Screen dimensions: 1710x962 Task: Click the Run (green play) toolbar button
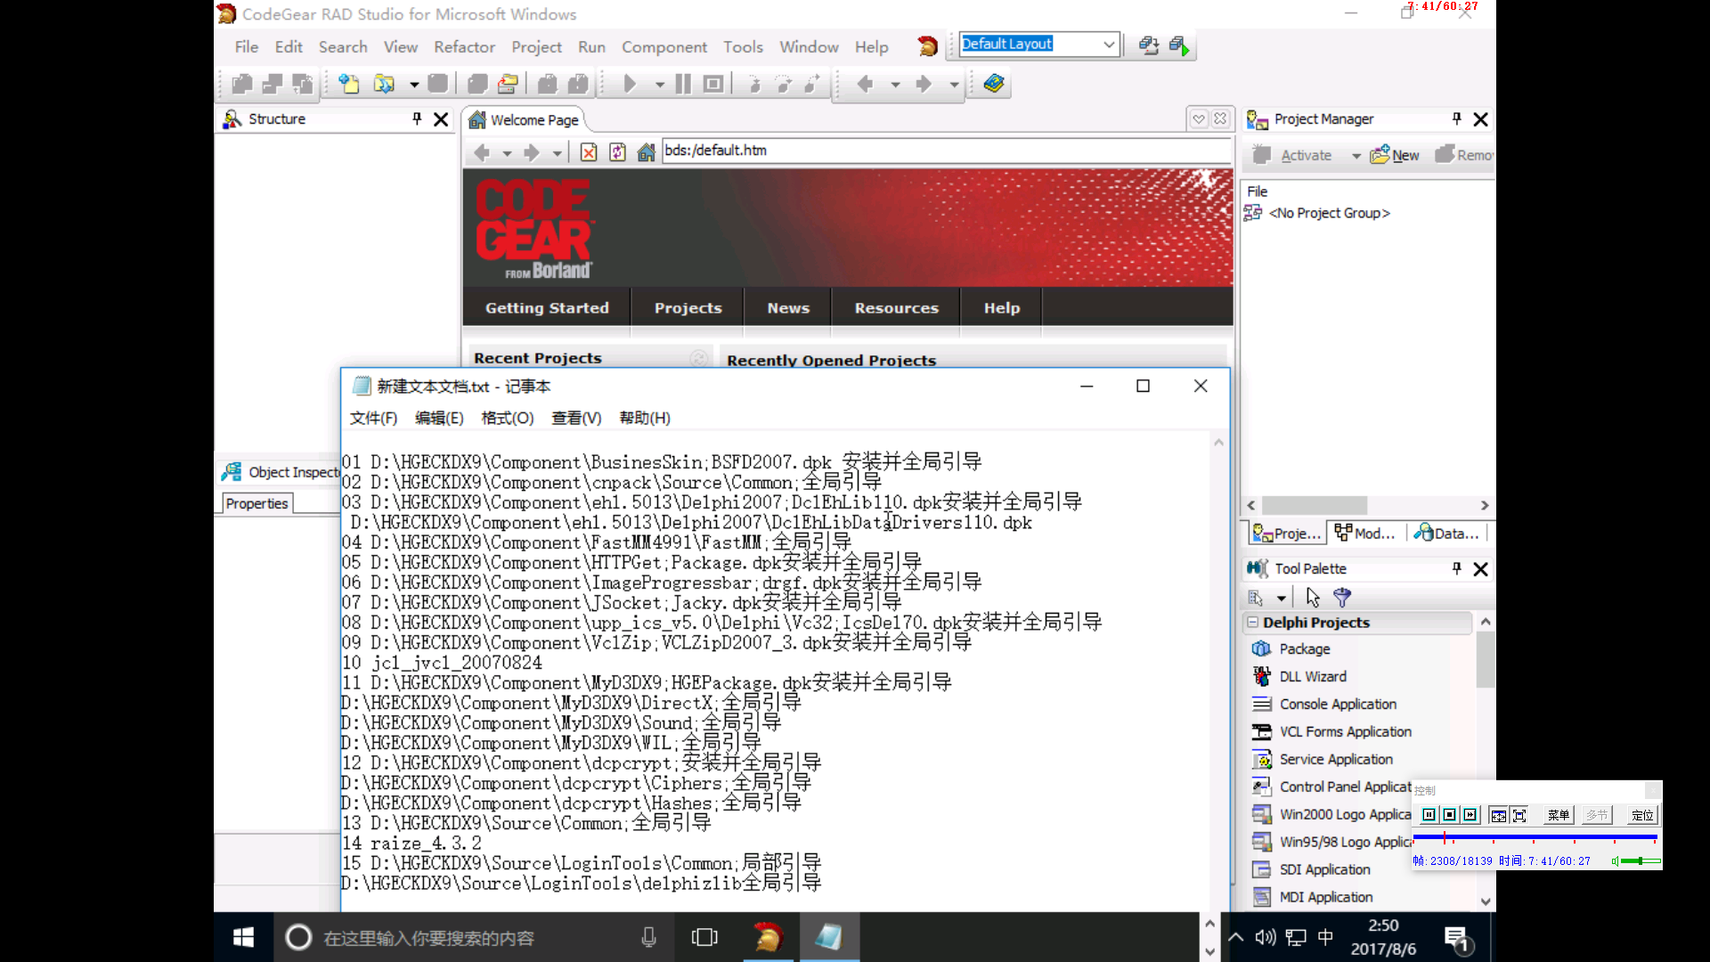point(630,84)
